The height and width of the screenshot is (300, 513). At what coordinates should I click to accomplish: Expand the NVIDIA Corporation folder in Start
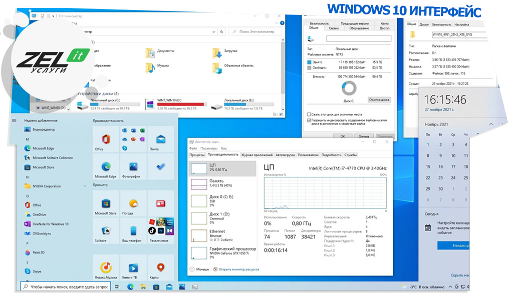[85, 186]
